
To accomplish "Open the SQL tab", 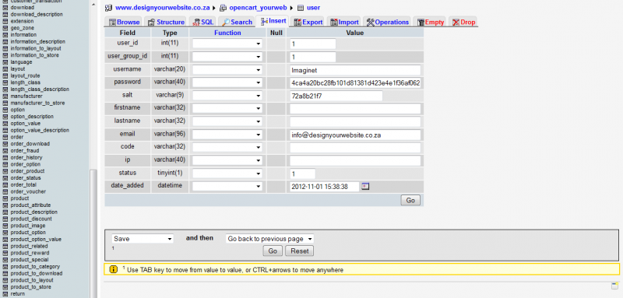I will click(202, 22).
